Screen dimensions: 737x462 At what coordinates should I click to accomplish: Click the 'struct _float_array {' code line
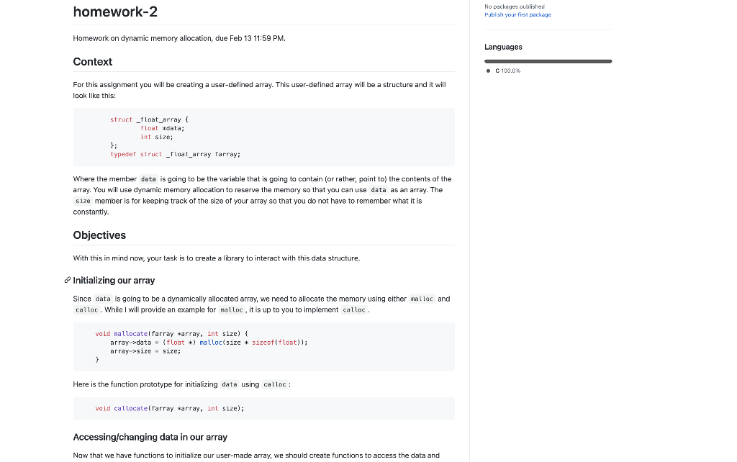pyautogui.click(x=149, y=119)
